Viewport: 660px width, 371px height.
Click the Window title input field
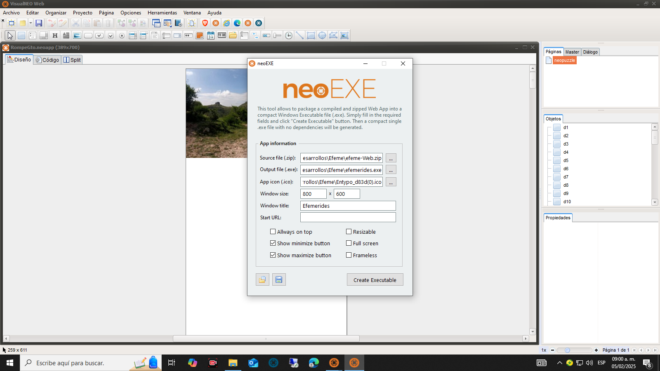348,206
